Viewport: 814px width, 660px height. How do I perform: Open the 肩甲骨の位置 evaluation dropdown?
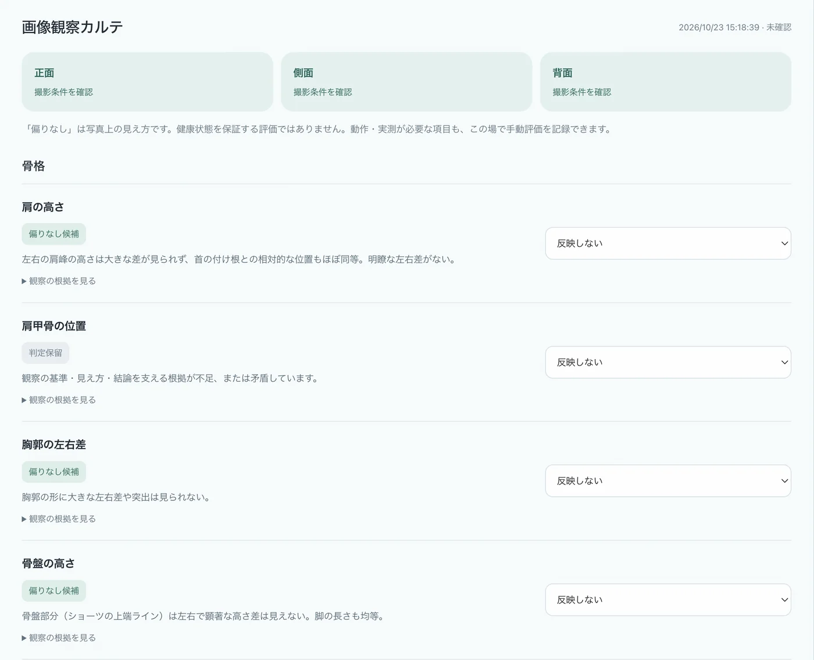pos(668,363)
